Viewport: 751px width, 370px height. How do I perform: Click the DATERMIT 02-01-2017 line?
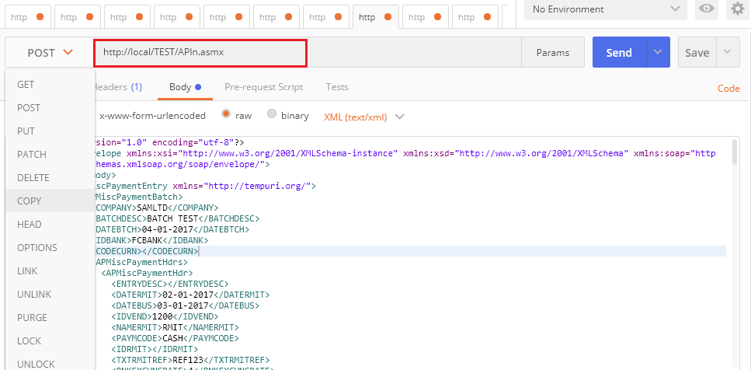190,295
